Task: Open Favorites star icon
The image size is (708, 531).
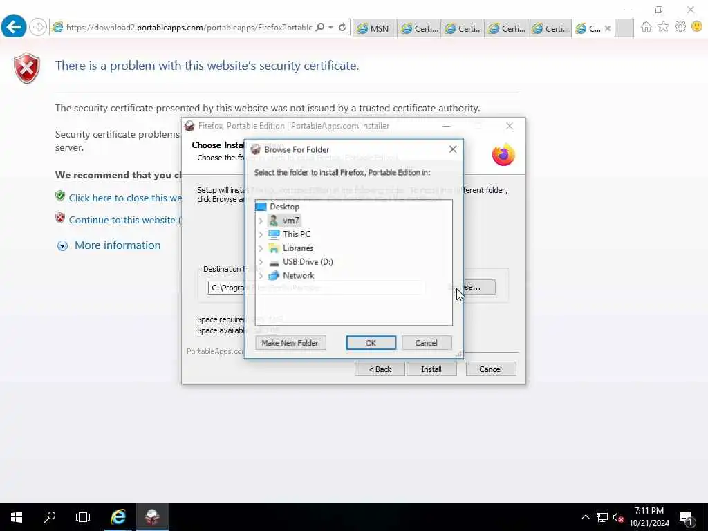Action: coord(663,27)
